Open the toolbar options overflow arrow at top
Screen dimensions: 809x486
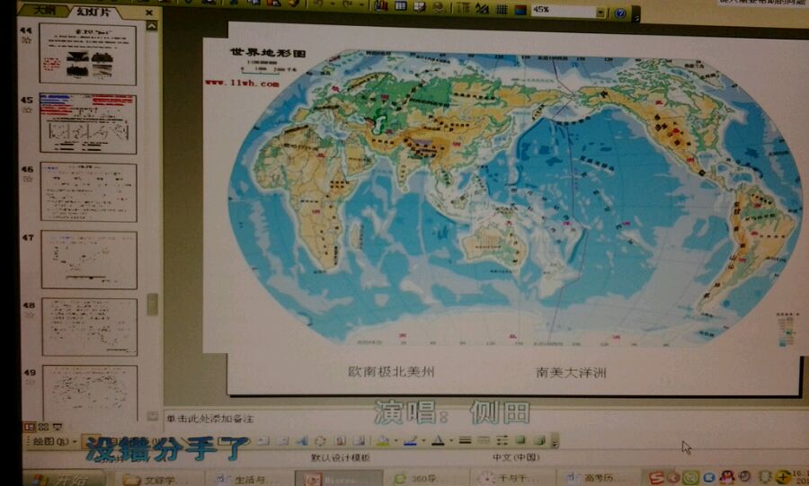coord(636,15)
